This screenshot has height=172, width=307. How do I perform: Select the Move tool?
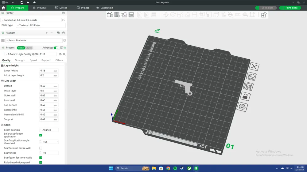166,15
